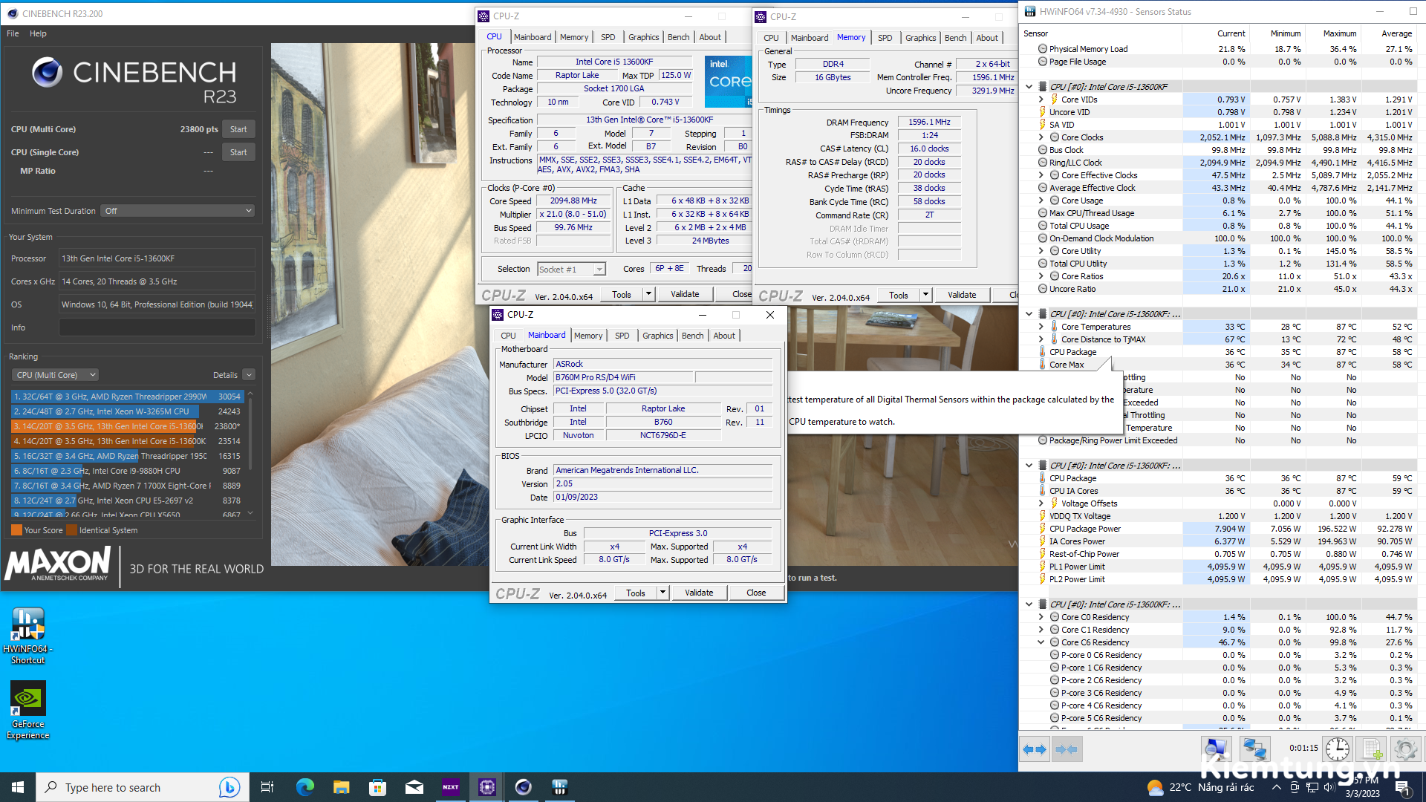
Task: Launch Microsoft Edge from the taskbar
Action: 305,787
